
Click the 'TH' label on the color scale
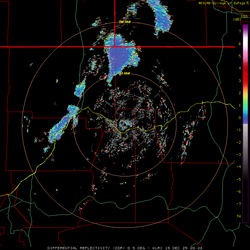coord(239,216)
